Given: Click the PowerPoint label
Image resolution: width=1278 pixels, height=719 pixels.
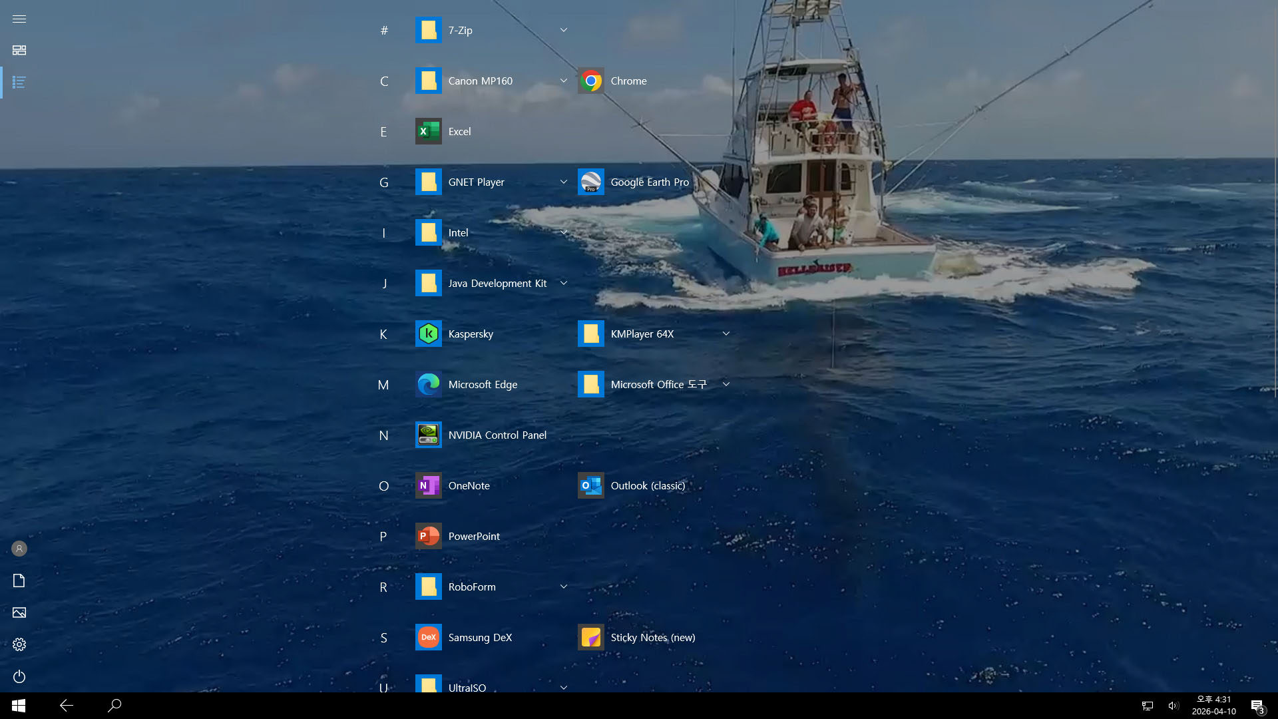Looking at the screenshot, I should (474, 536).
